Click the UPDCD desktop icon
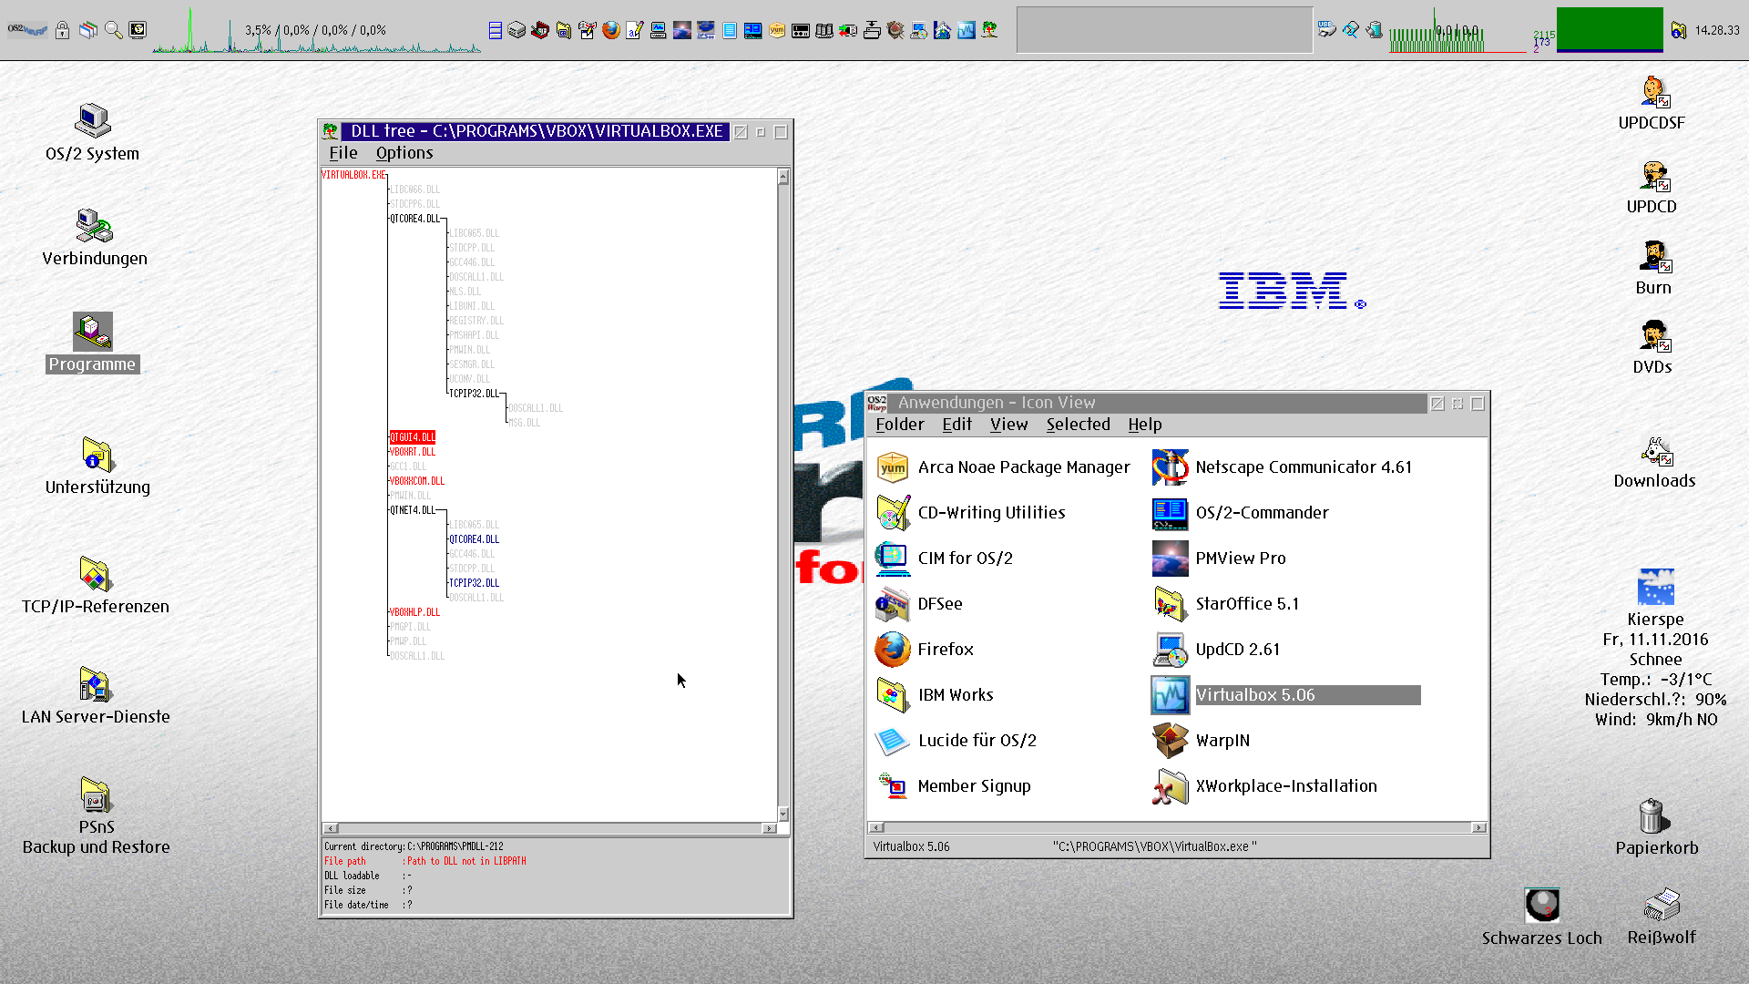This screenshot has height=984, width=1749. coord(1654,175)
